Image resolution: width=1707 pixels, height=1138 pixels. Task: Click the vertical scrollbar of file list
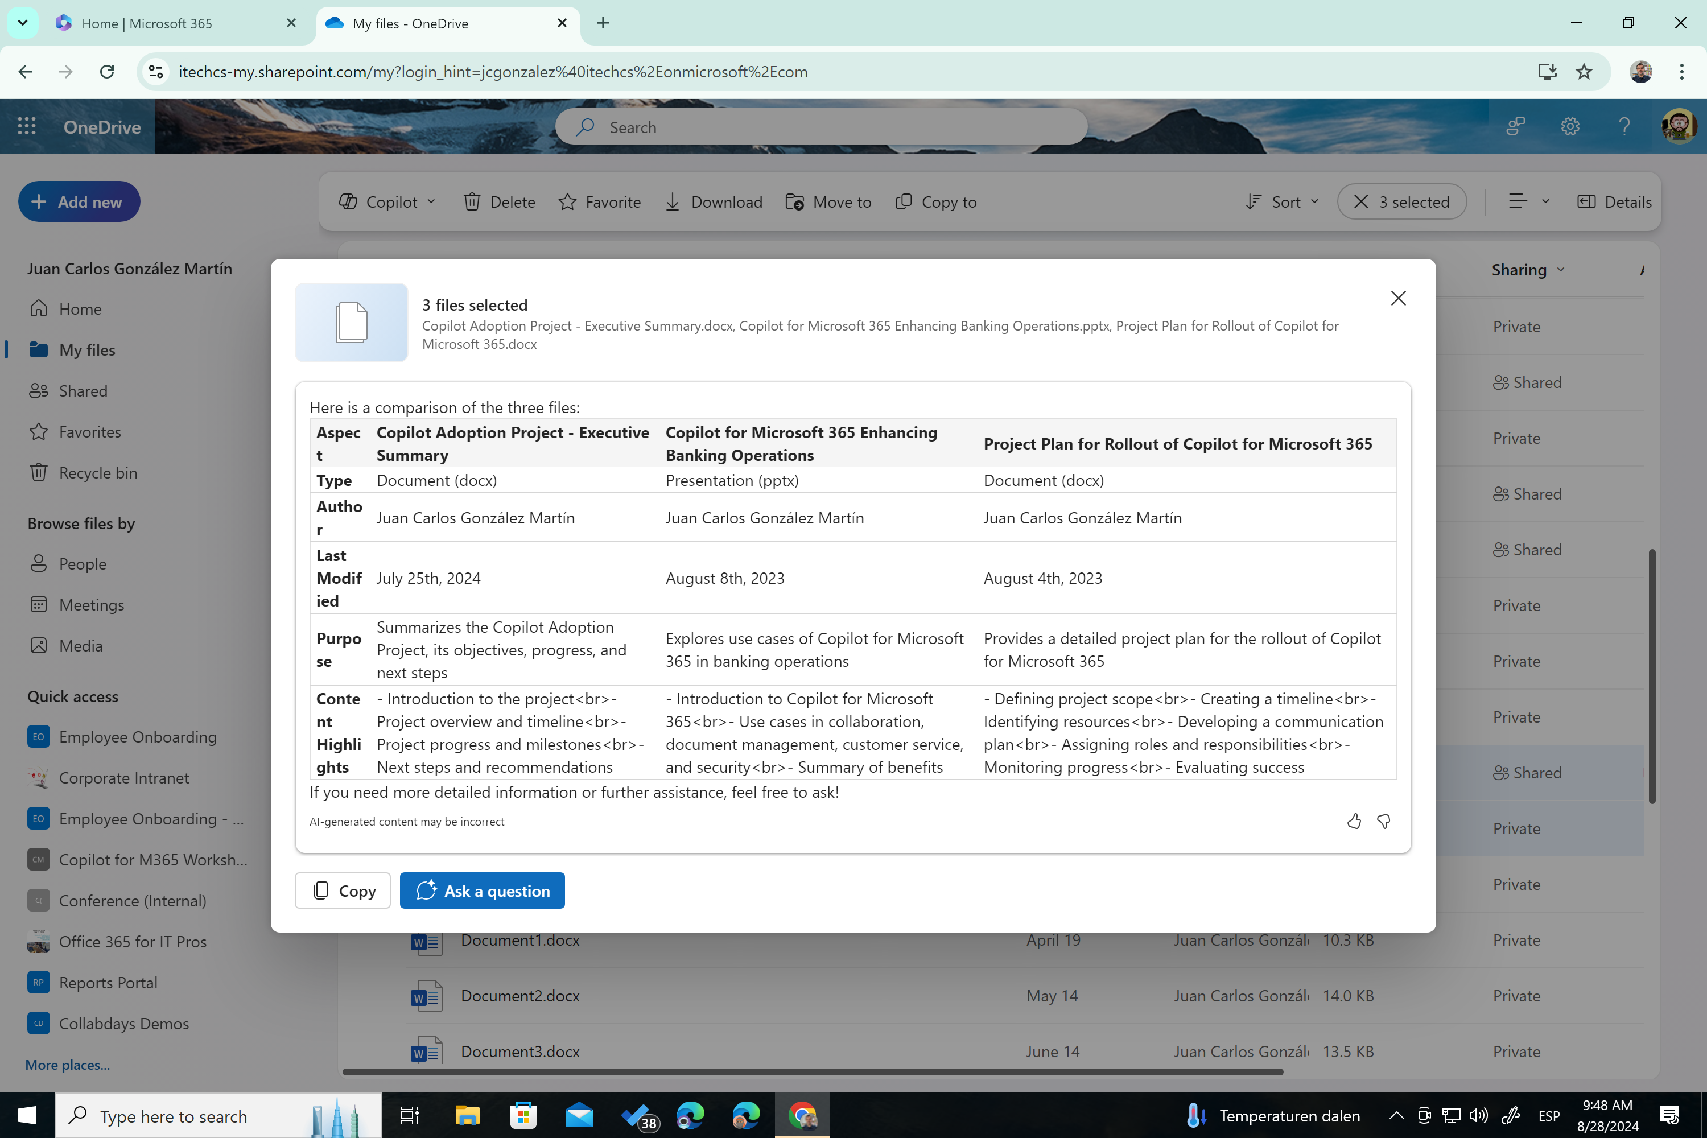point(1651,675)
